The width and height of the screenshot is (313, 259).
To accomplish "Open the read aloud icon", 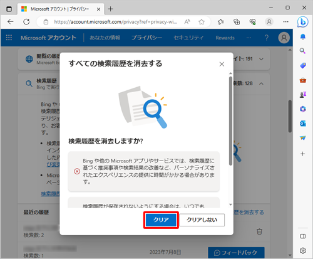I will coord(187,21).
